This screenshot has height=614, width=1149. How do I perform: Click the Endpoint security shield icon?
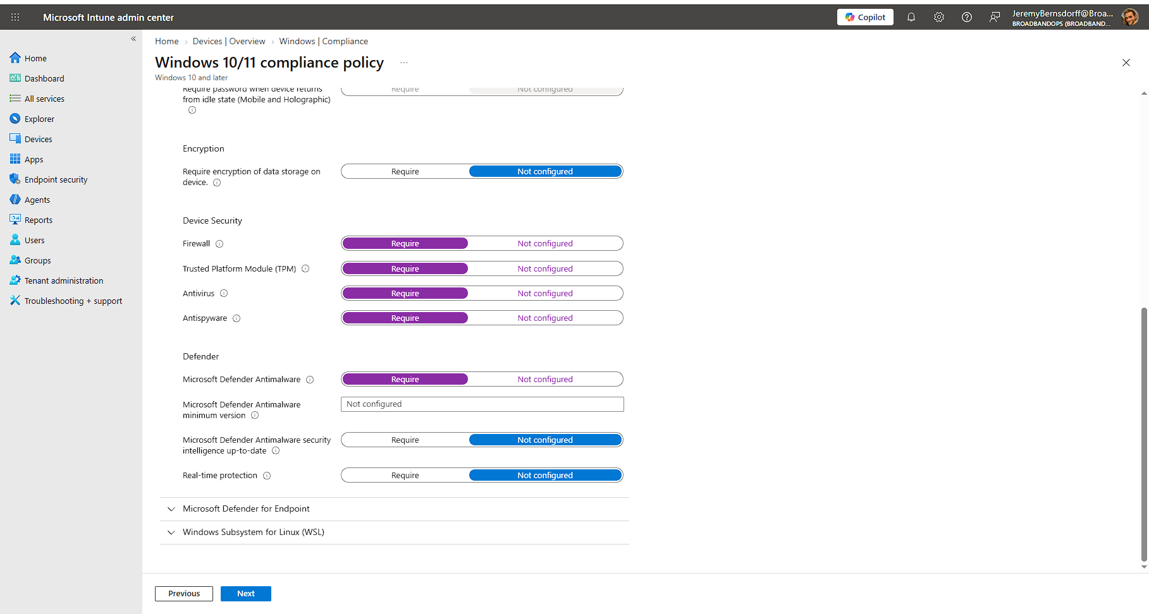coord(15,179)
